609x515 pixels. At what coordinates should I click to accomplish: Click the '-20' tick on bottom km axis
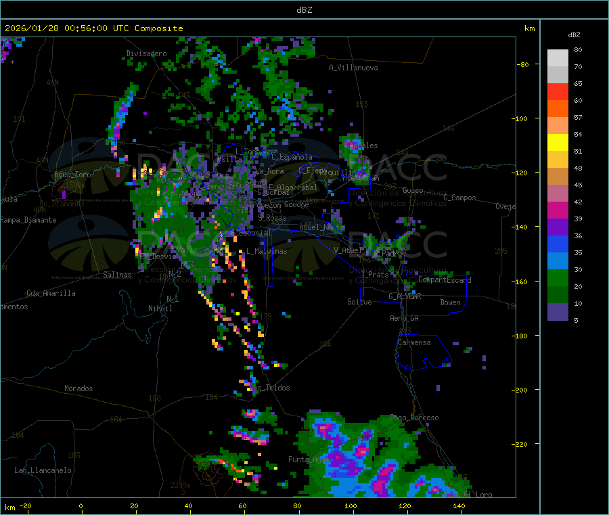click(26, 506)
